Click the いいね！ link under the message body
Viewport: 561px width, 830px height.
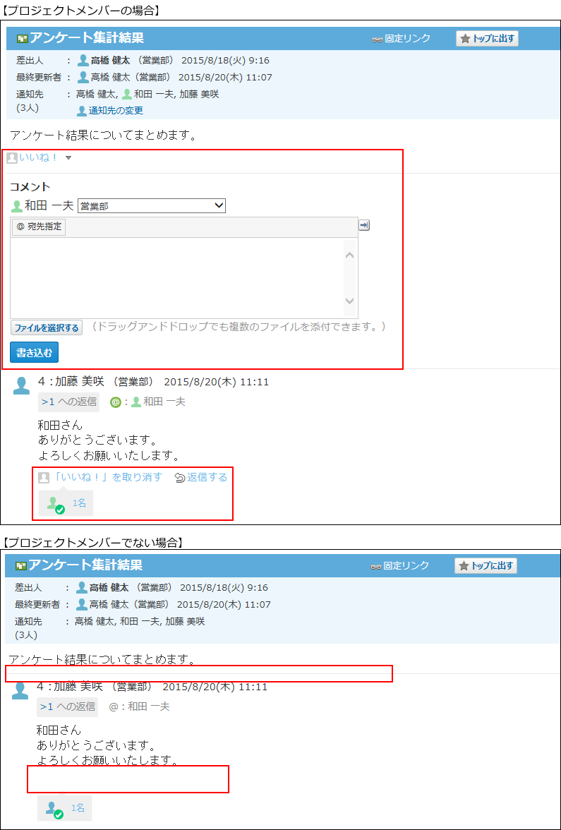[x=38, y=158]
